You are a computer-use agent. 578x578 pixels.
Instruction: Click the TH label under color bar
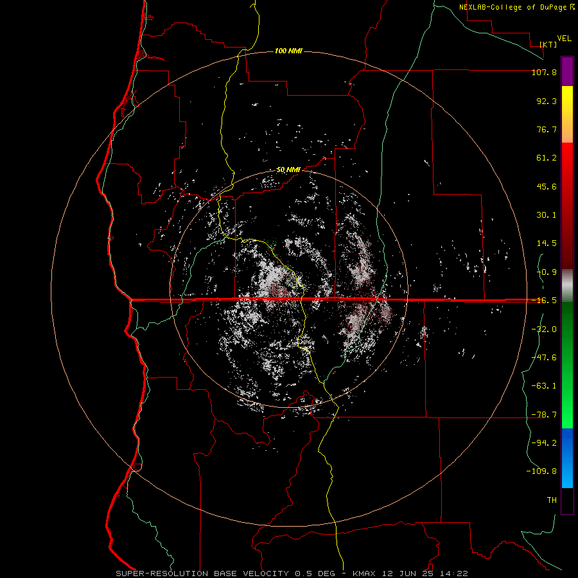552,500
